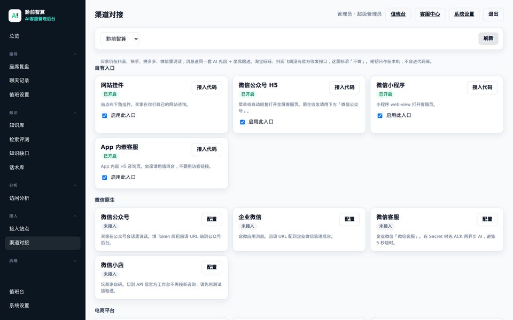Get 接入代码 for 微信小程序
Image resolution: width=513 pixels, height=320 pixels.
coord(482,87)
